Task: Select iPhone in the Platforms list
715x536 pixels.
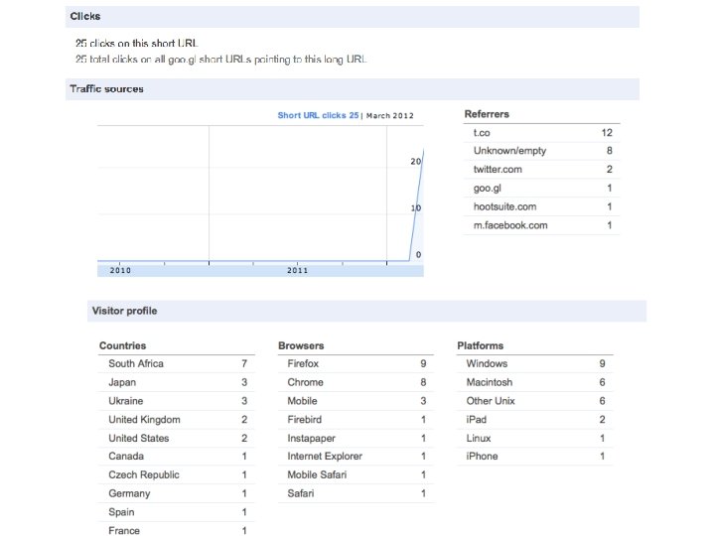Action: point(482,457)
